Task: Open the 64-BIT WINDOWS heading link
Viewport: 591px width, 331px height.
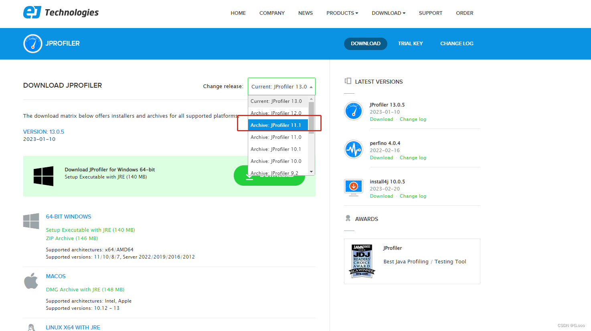Action: tap(69, 217)
